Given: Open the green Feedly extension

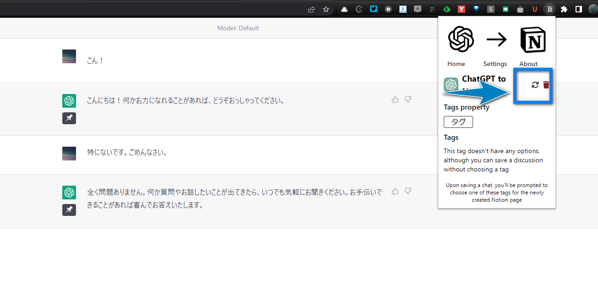Looking at the screenshot, I should (x=447, y=9).
